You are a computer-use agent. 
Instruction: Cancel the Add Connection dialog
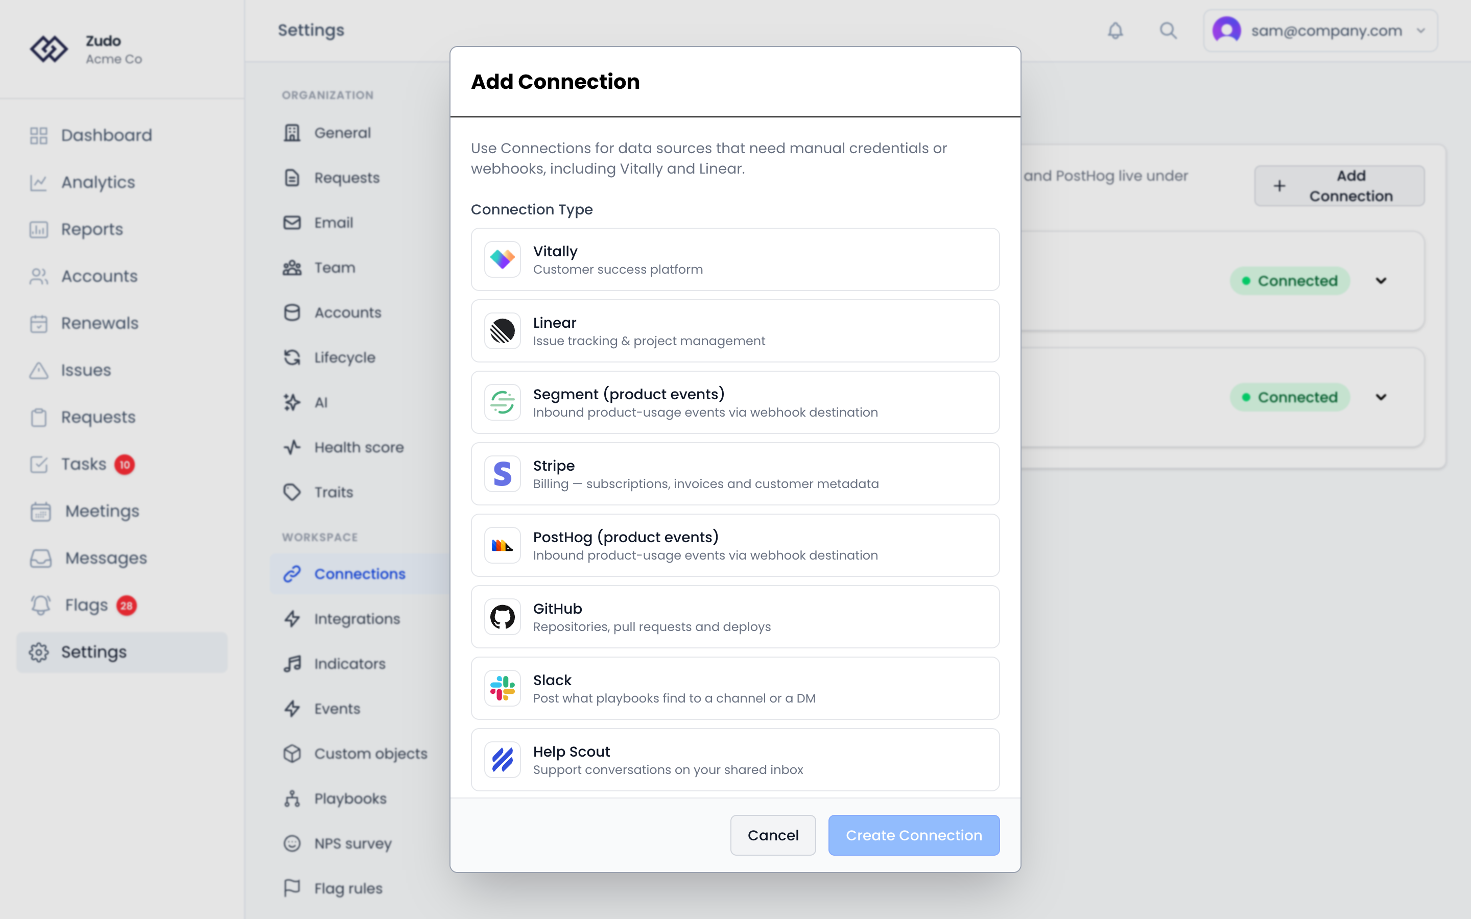[773, 835]
